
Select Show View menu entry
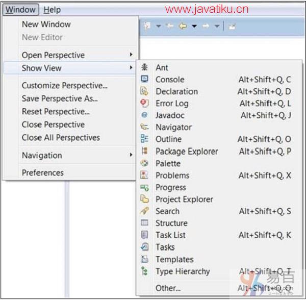pos(70,68)
